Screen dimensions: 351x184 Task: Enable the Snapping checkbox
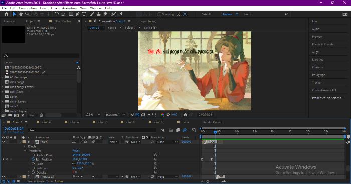point(159,14)
